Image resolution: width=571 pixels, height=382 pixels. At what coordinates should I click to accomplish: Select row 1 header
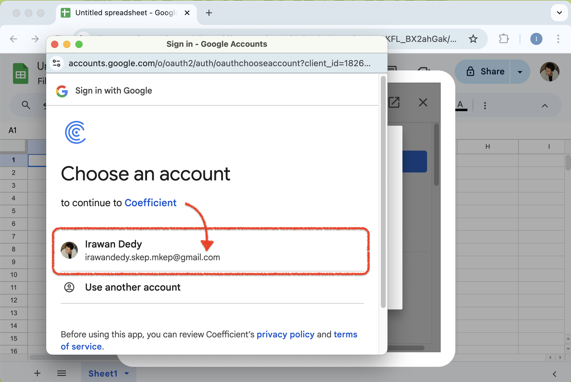pos(14,160)
